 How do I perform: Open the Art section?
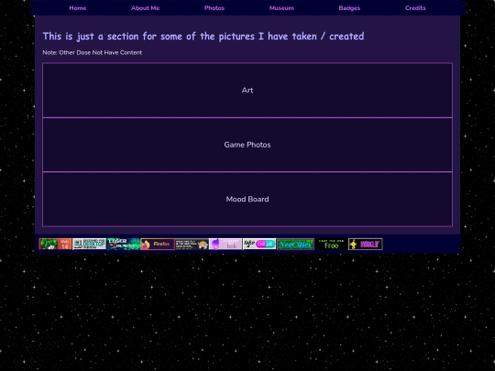(x=247, y=90)
